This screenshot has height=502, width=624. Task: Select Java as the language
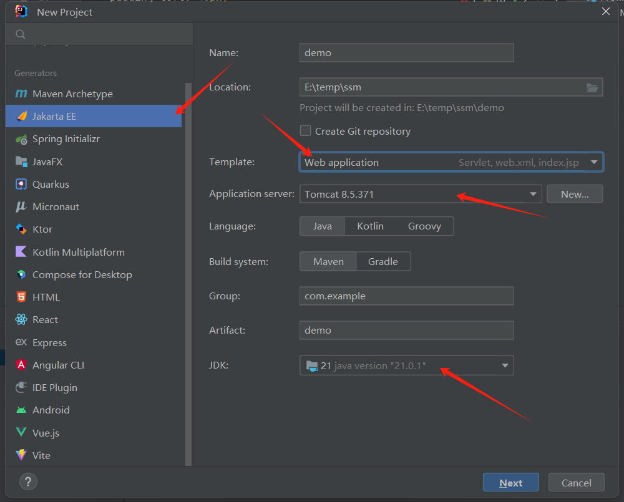click(x=323, y=226)
